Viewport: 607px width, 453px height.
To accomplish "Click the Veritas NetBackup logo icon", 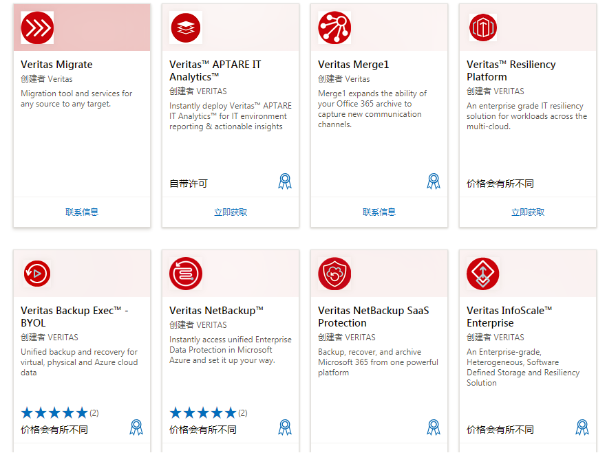I will point(186,274).
